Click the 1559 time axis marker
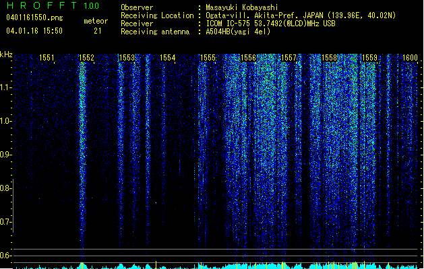Image resolution: width=424 pixels, height=269 pixels. pos(369,58)
